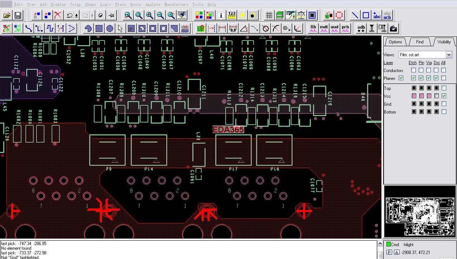
Task: Expand the Views film dropdown
Action: pyautogui.click(x=449, y=54)
